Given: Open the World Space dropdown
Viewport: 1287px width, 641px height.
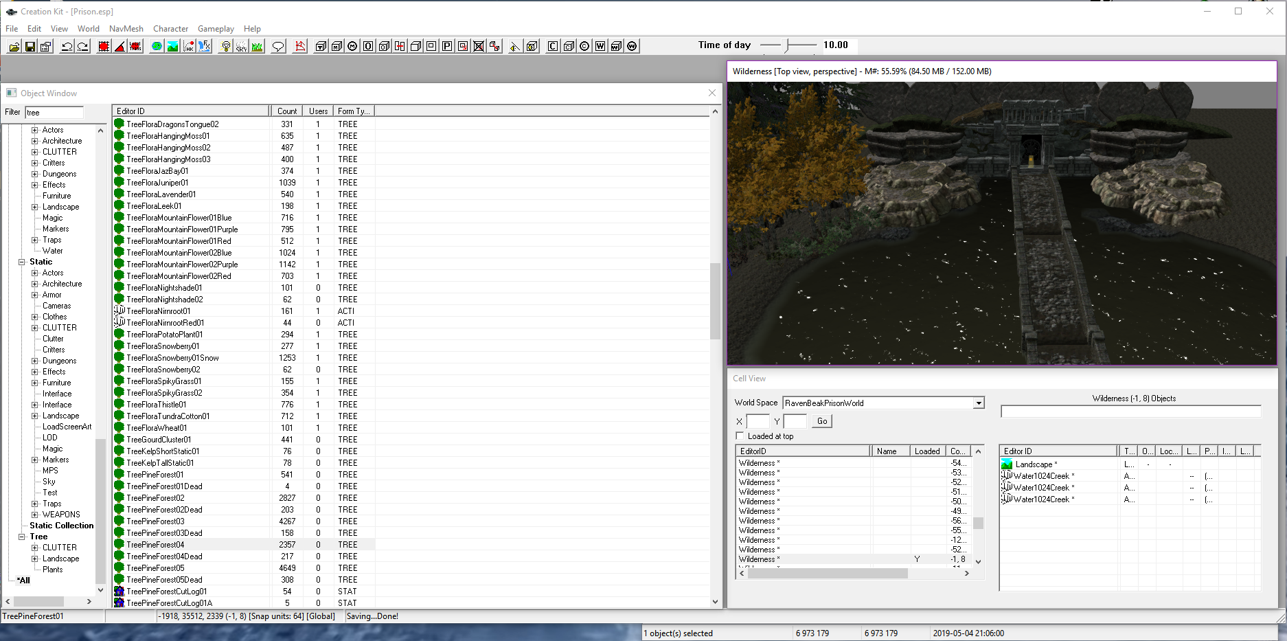Looking at the screenshot, I should coord(979,403).
